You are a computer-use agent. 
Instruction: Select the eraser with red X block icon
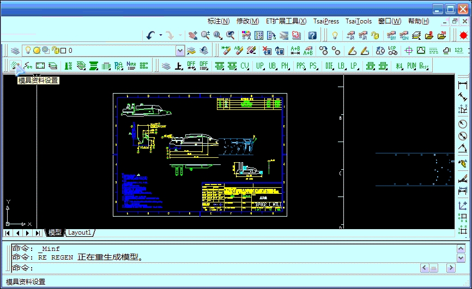267,51
